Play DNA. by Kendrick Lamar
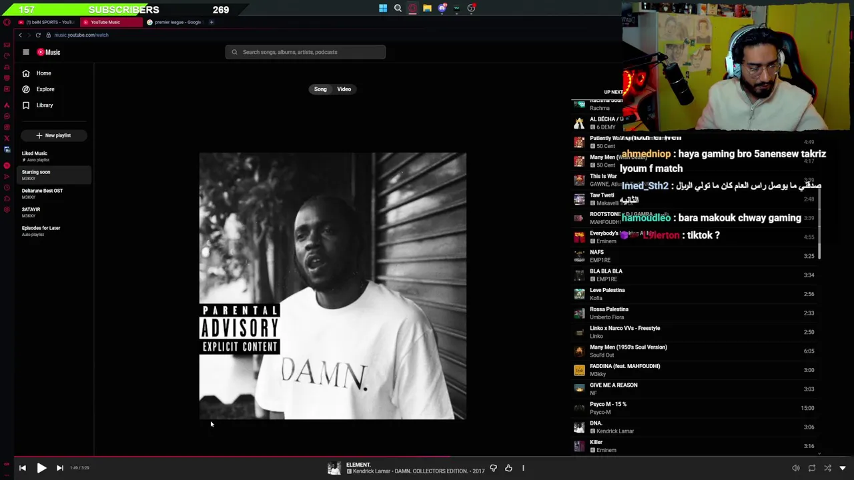854x480 pixels. (x=694, y=427)
